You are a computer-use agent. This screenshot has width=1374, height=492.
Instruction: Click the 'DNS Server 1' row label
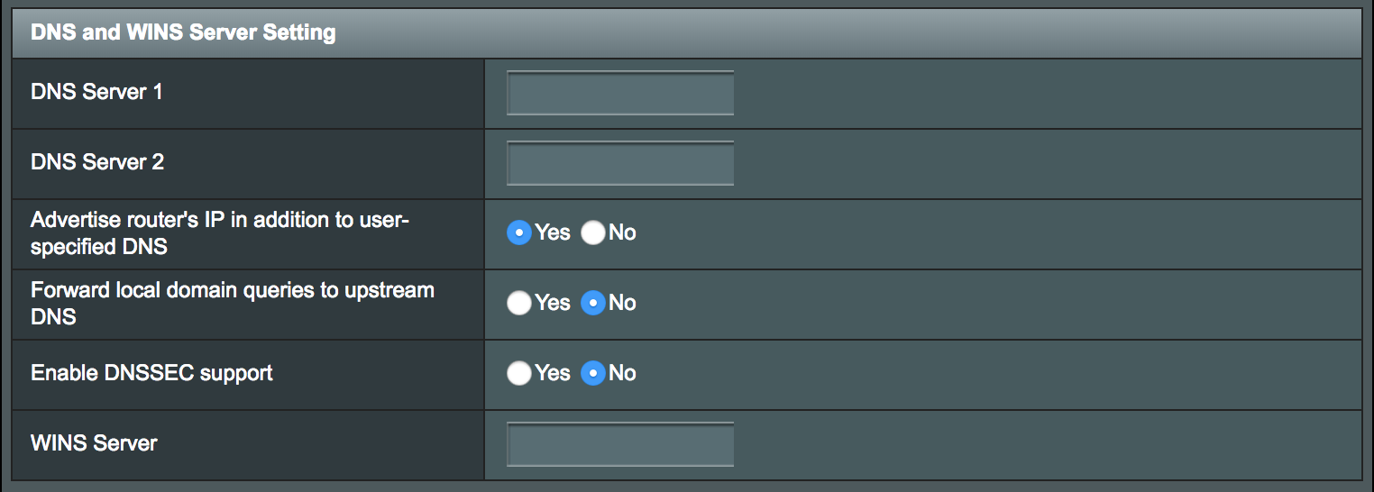tap(96, 92)
